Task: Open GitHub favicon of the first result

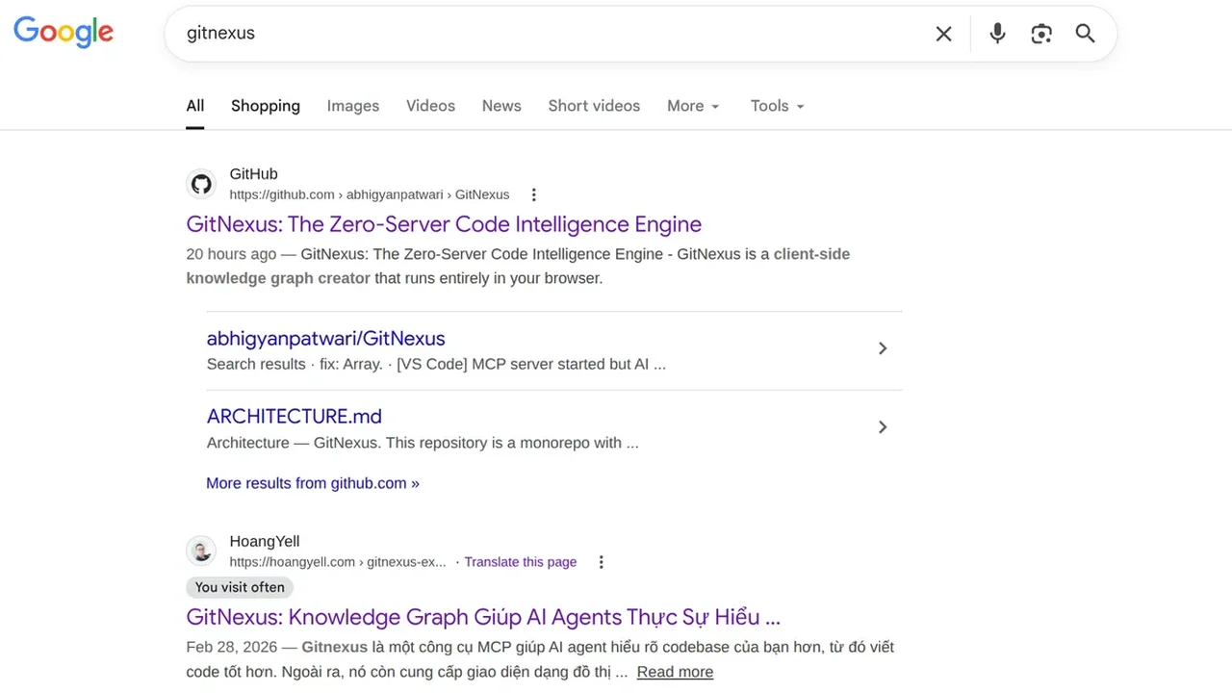Action: [x=201, y=184]
